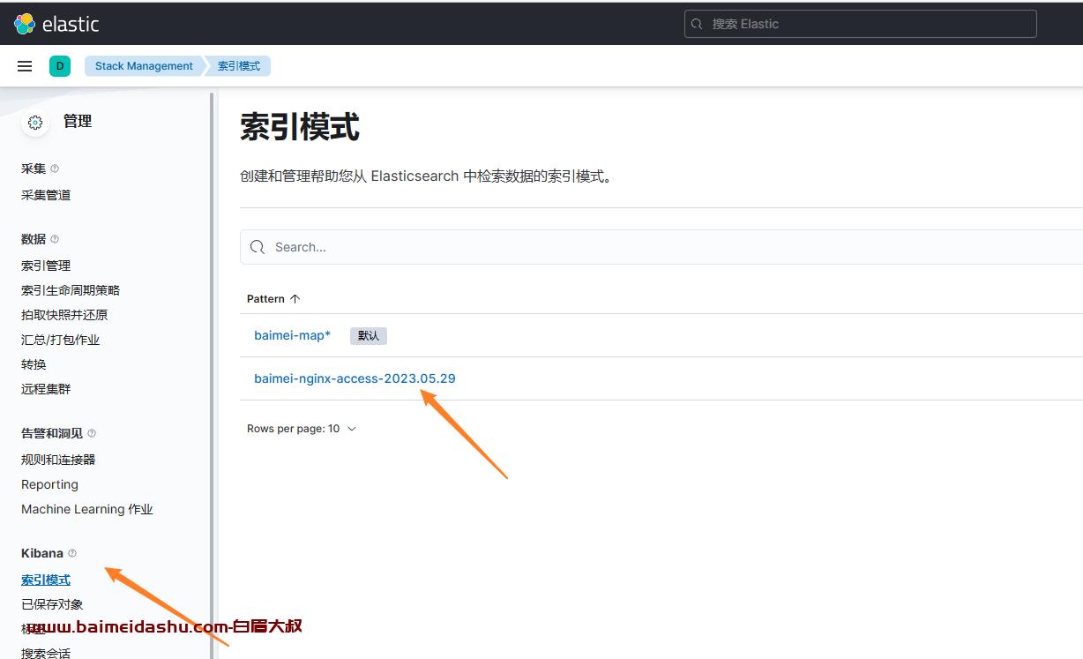This screenshot has width=1083, height=659.
Task: Focus the 搜索 Elastic global search field
Action: tap(860, 24)
